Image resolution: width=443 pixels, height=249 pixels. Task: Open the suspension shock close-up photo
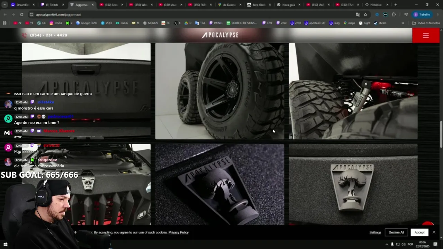click(x=353, y=91)
